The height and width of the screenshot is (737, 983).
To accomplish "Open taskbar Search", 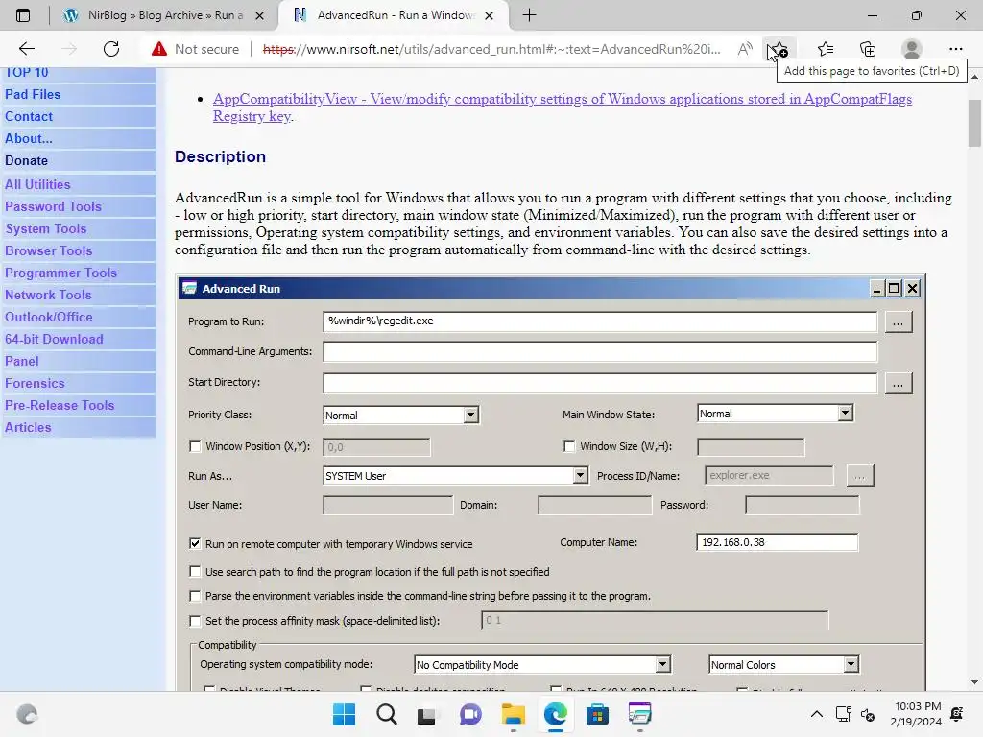I will (386, 714).
